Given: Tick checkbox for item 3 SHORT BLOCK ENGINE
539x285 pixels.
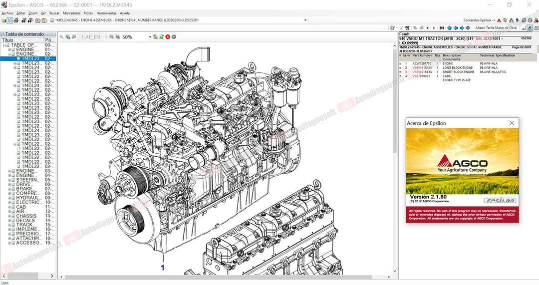Looking at the screenshot, I should 400,72.
